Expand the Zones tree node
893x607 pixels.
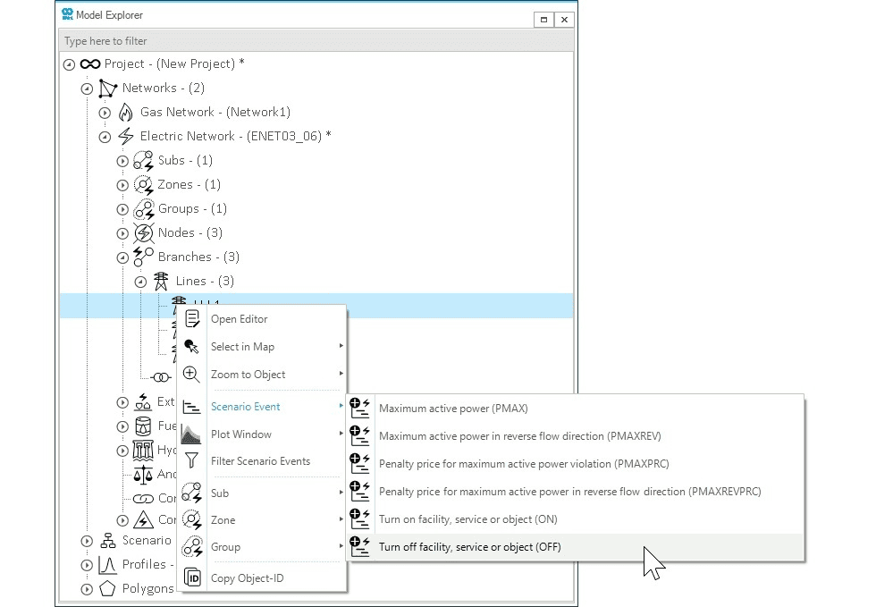[x=122, y=185]
